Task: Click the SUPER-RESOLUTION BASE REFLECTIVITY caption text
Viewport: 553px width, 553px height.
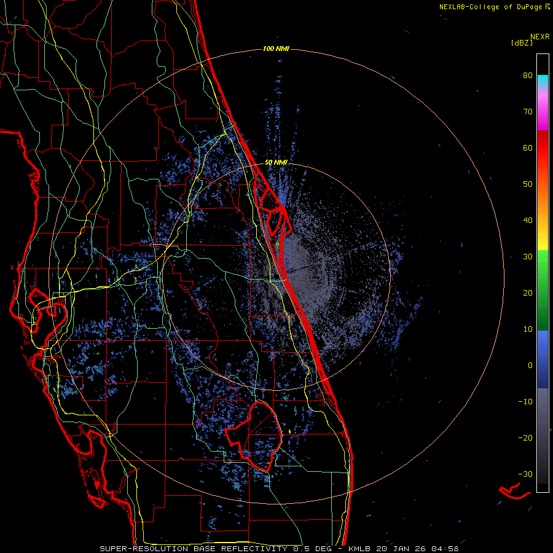Action: (x=194, y=549)
